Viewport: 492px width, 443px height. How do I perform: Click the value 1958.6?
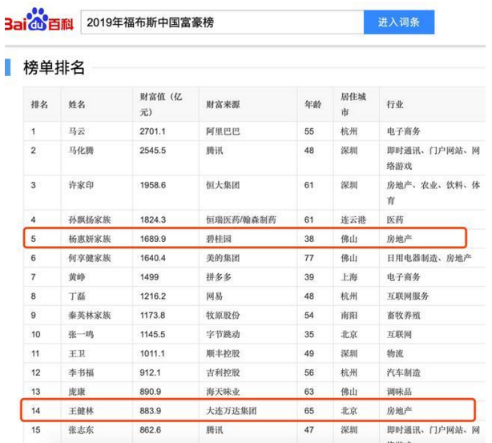tap(153, 185)
